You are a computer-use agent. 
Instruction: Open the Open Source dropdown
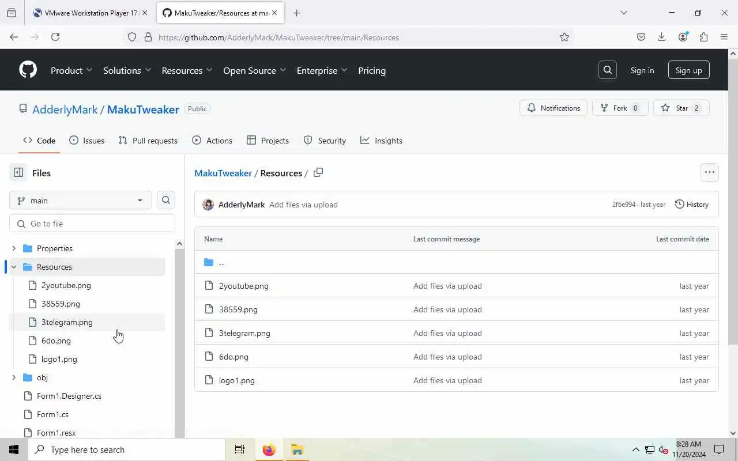point(254,70)
